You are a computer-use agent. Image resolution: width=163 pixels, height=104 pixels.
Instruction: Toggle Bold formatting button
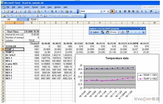[x=112, y=11]
